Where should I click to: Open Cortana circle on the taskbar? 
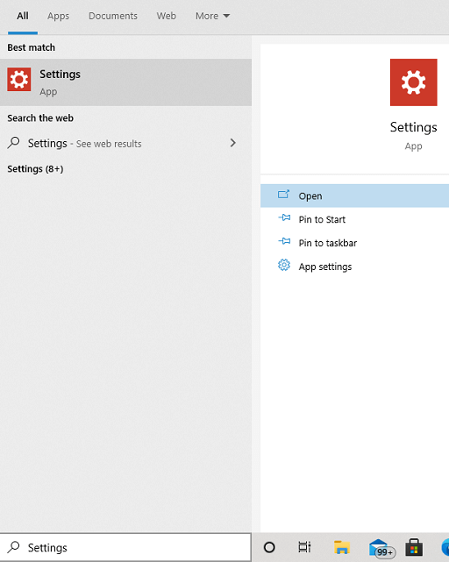pyautogui.click(x=269, y=547)
